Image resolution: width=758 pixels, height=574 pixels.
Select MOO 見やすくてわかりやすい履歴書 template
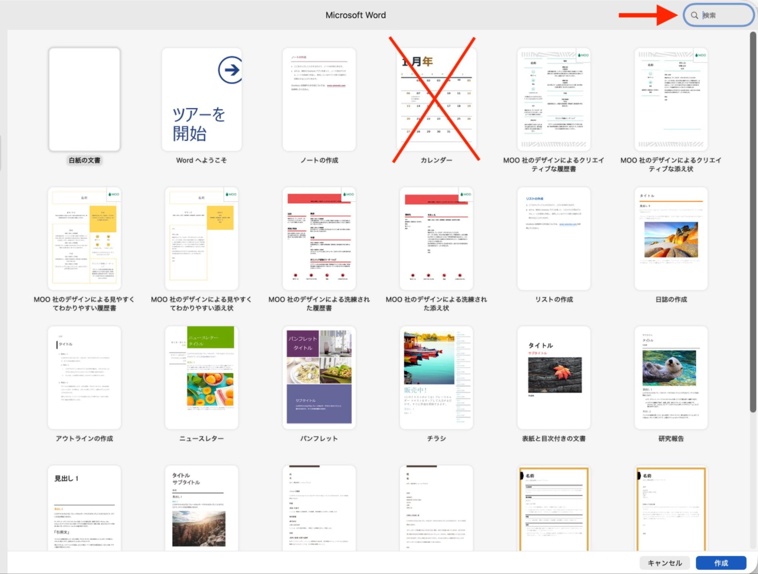click(84, 239)
